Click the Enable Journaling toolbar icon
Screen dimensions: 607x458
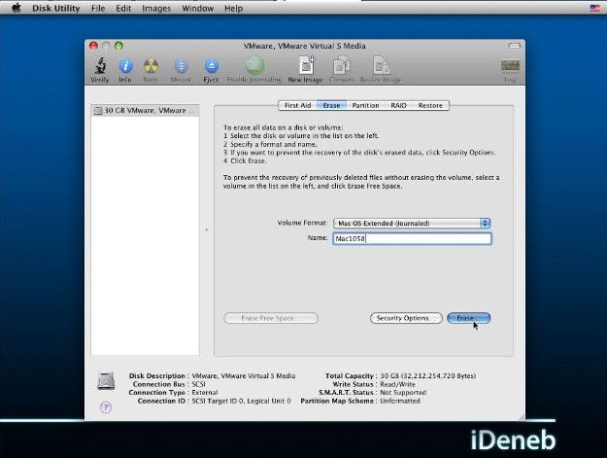(x=253, y=70)
